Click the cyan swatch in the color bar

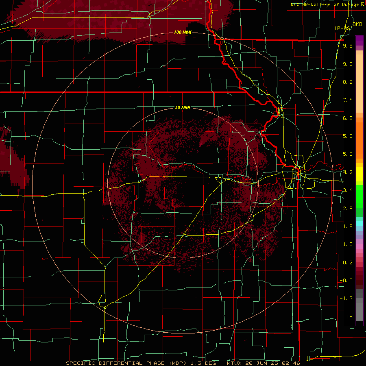click(x=359, y=224)
